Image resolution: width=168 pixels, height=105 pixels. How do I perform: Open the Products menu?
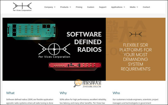(x=64, y=7)
